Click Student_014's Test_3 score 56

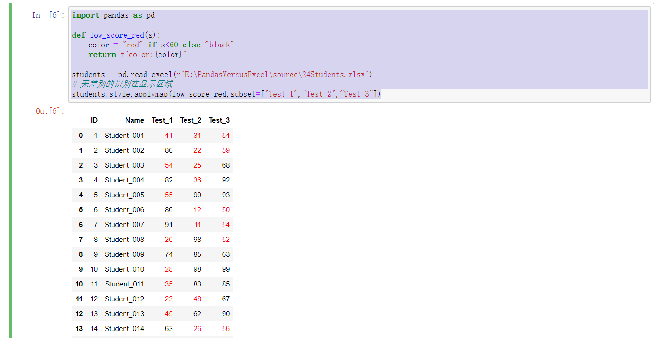pos(226,329)
